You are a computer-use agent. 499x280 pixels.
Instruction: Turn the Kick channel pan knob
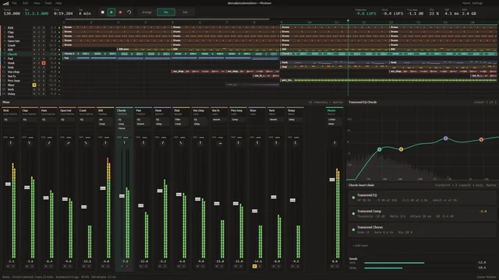pyautogui.click(x=10, y=143)
